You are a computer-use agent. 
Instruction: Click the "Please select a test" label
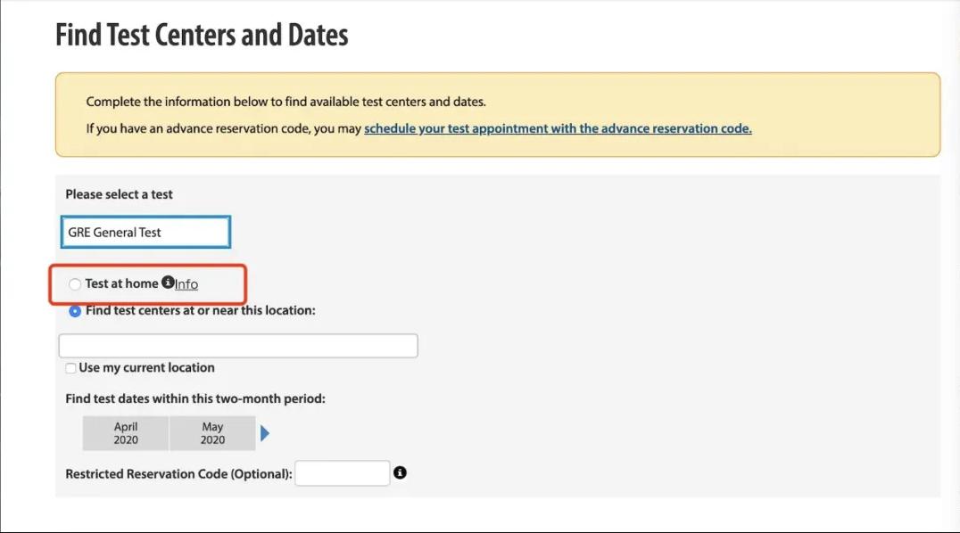(x=120, y=194)
